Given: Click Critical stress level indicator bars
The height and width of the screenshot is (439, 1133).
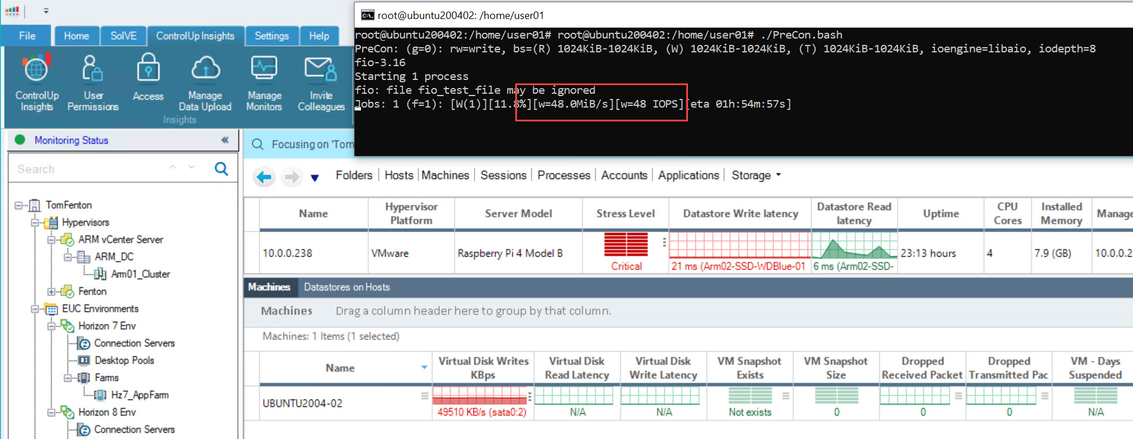Looking at the screenshot, I should pos(626,244).
